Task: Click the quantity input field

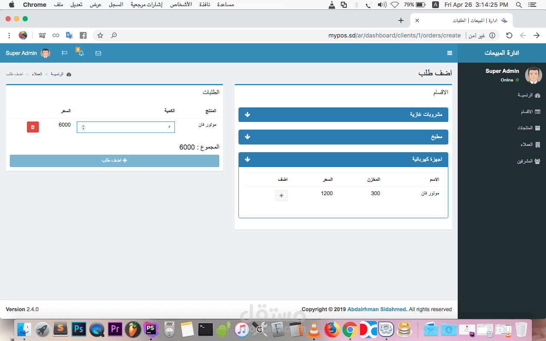Action: pyautogui.click(x=126, y=127)
